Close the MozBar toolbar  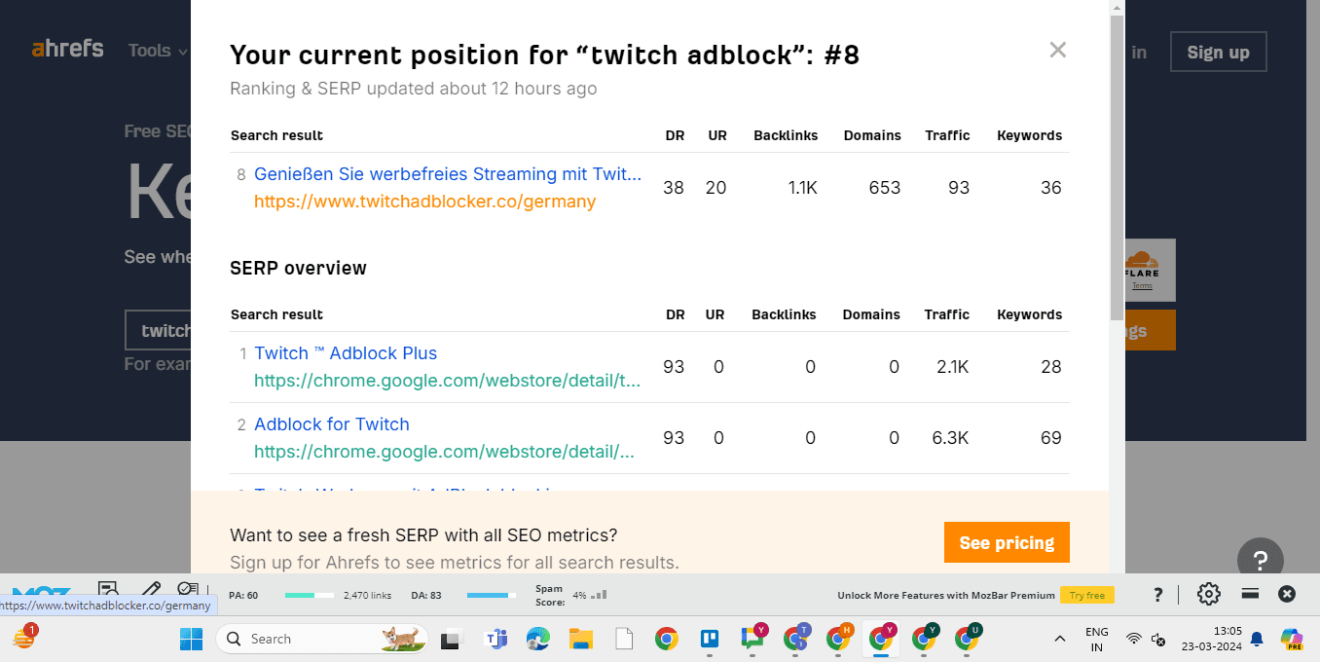coord(1287,594)
